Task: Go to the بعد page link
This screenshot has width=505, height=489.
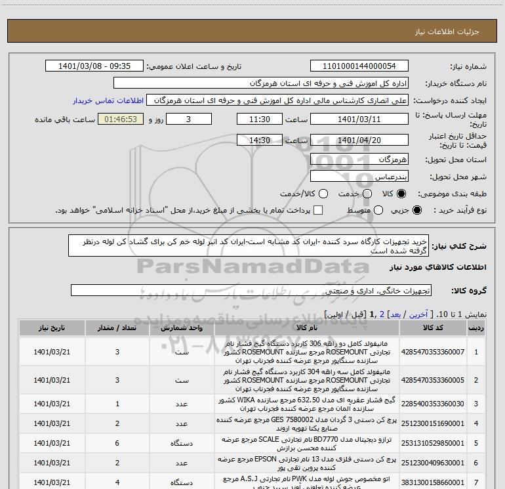Action: tap(395, 314)
